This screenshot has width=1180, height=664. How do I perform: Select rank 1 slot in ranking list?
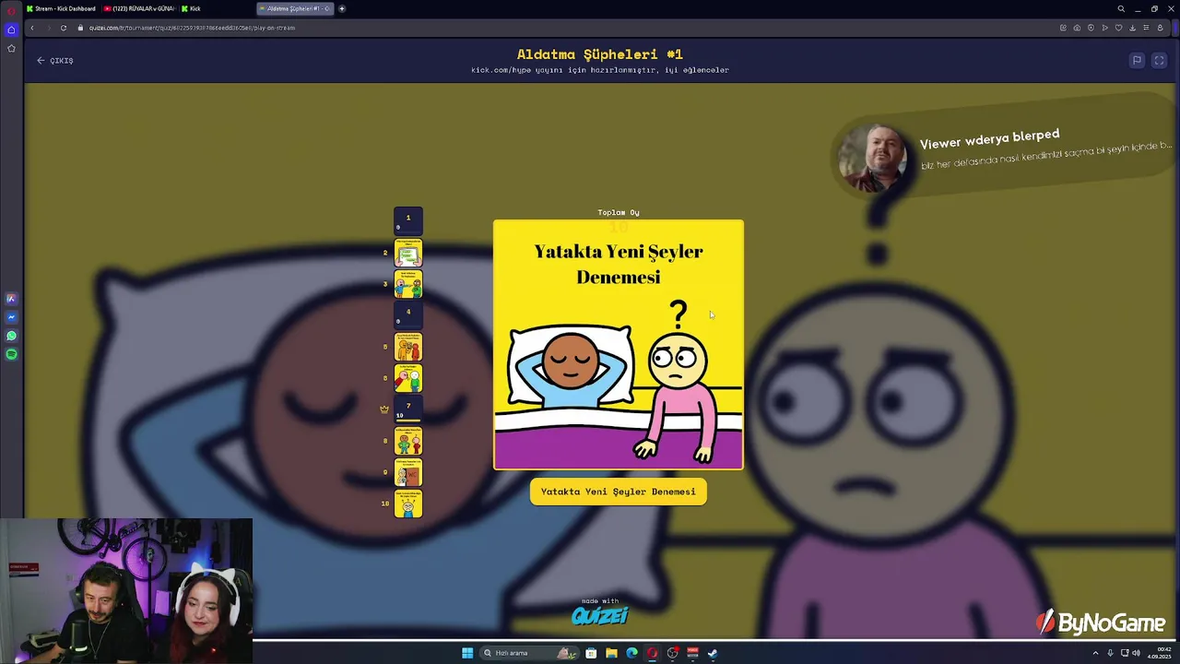click(x=408, y=221)
